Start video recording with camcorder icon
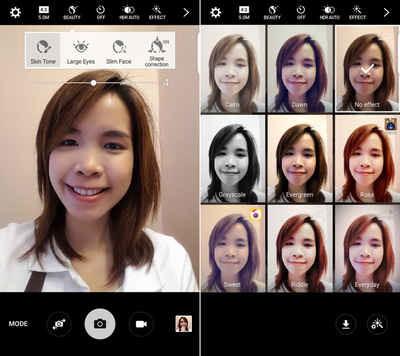This screenshot has width=400, height=356. [x=141, y=324]
